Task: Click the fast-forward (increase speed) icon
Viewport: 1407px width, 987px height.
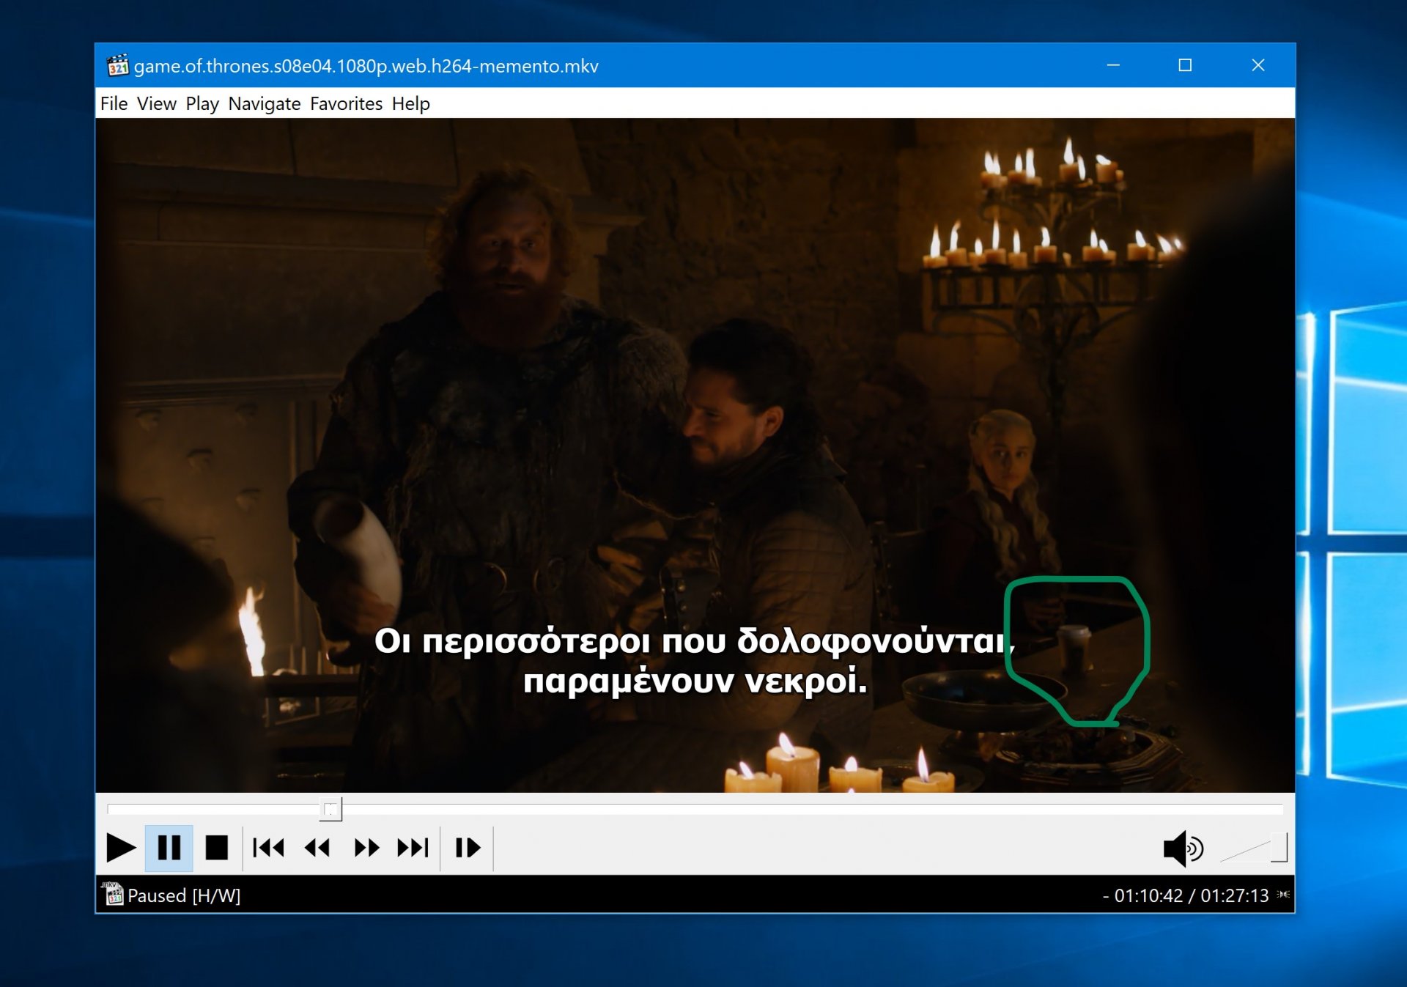Action: click(x=366, y=848)
